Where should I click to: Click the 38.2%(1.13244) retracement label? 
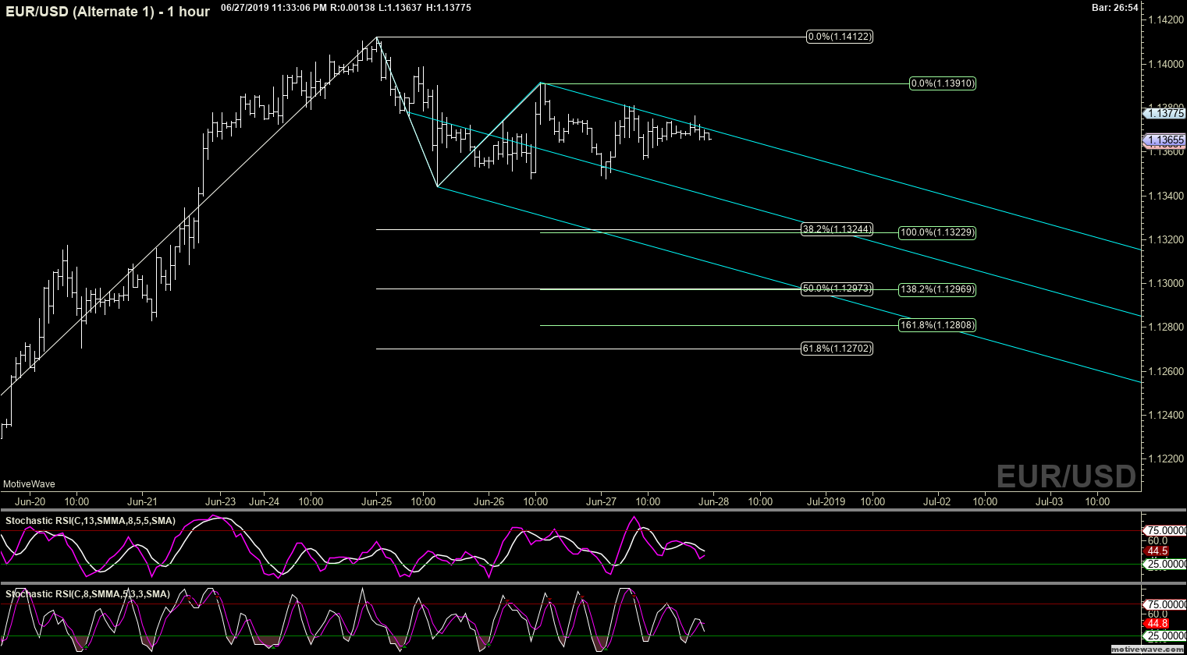coord(837,229)
